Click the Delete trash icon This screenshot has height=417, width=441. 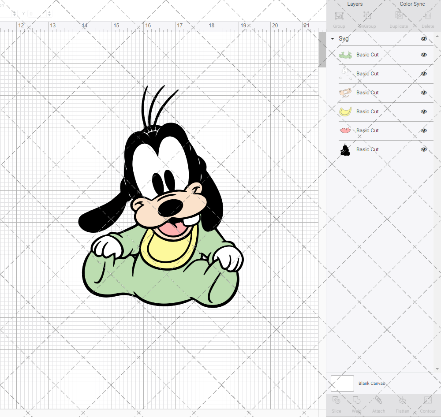click(x=428, y=15)
